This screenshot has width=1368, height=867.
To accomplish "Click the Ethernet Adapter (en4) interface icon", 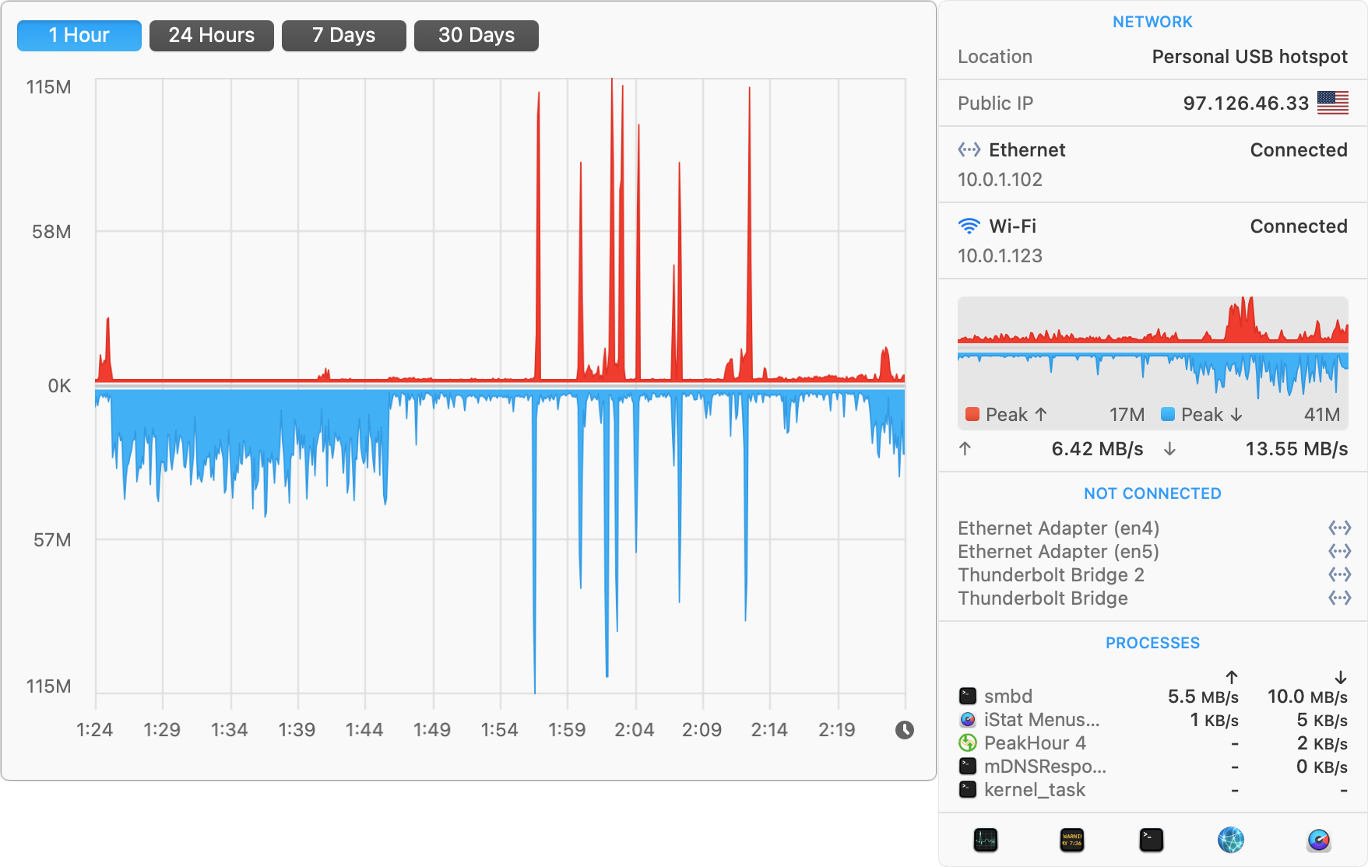I will click(1339, 528).
